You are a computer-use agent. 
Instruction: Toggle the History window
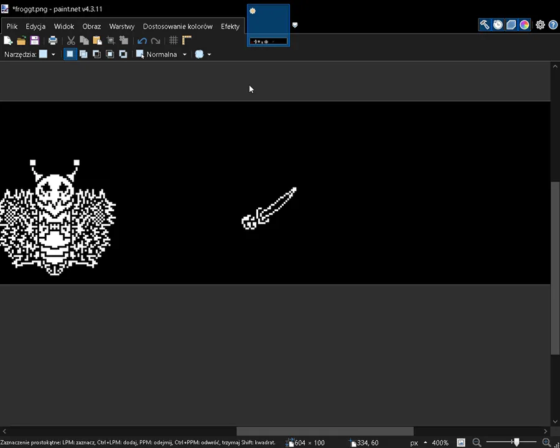click(498, 25)
